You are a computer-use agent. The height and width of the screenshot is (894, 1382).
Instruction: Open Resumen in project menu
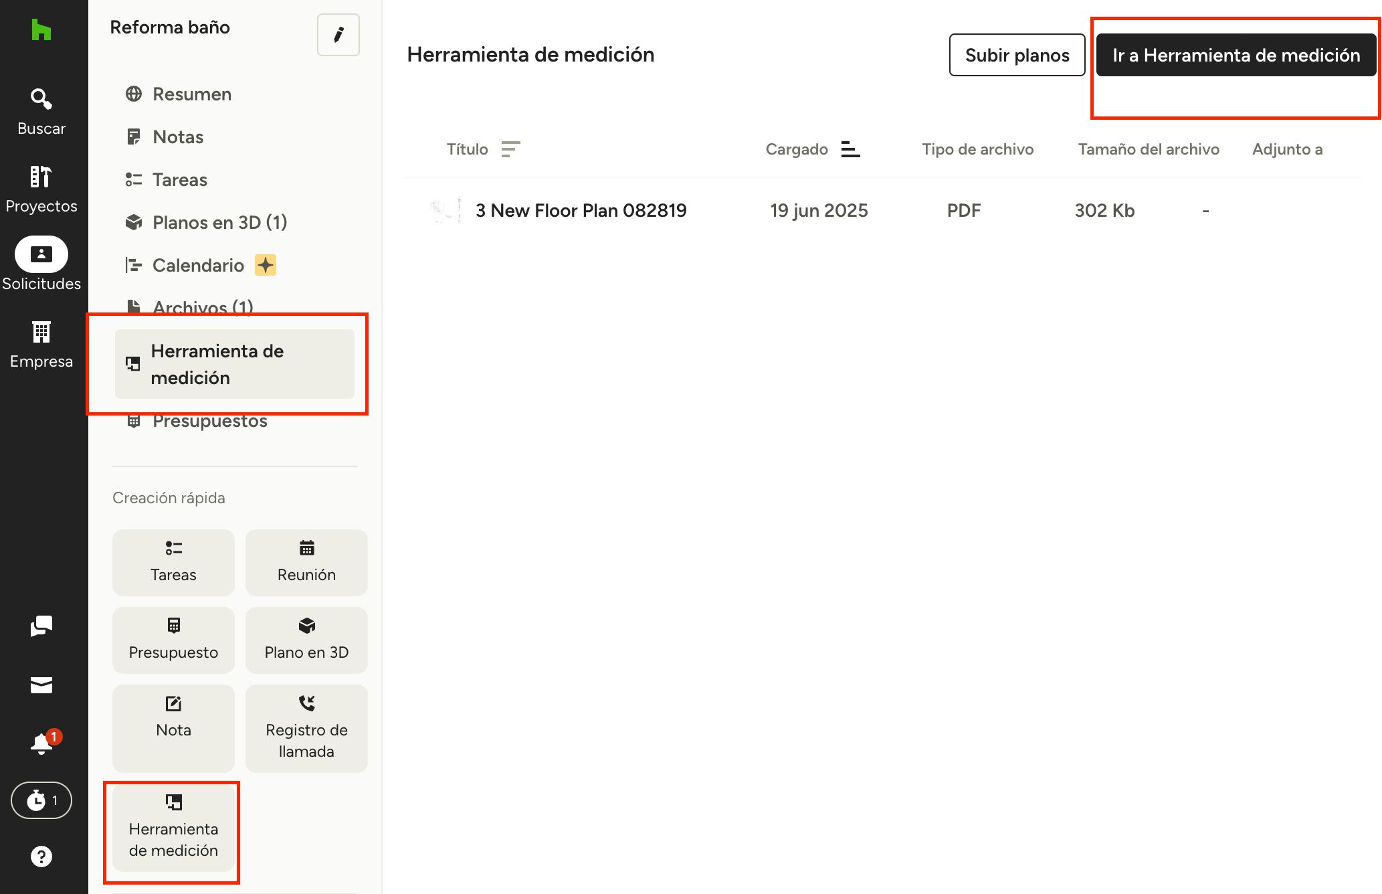(x=191, y=94)
